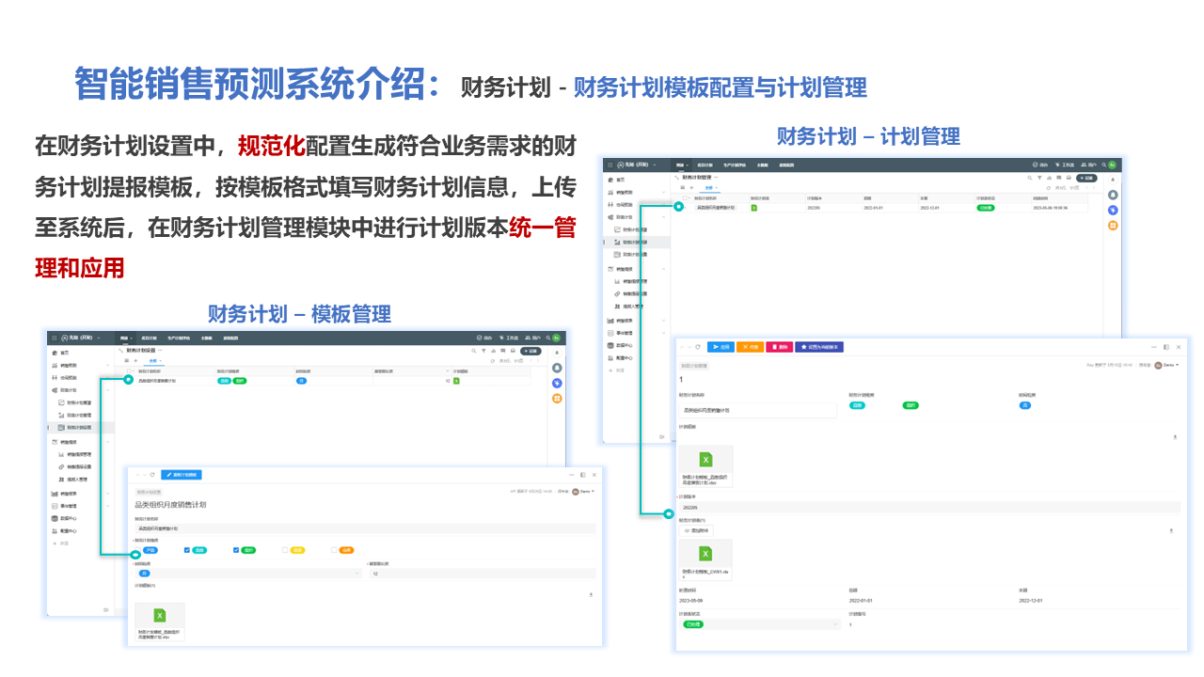Click the refresh icon in the plan detail toolbar
This screenshot has height=677, width=1204.
[697, 347]
